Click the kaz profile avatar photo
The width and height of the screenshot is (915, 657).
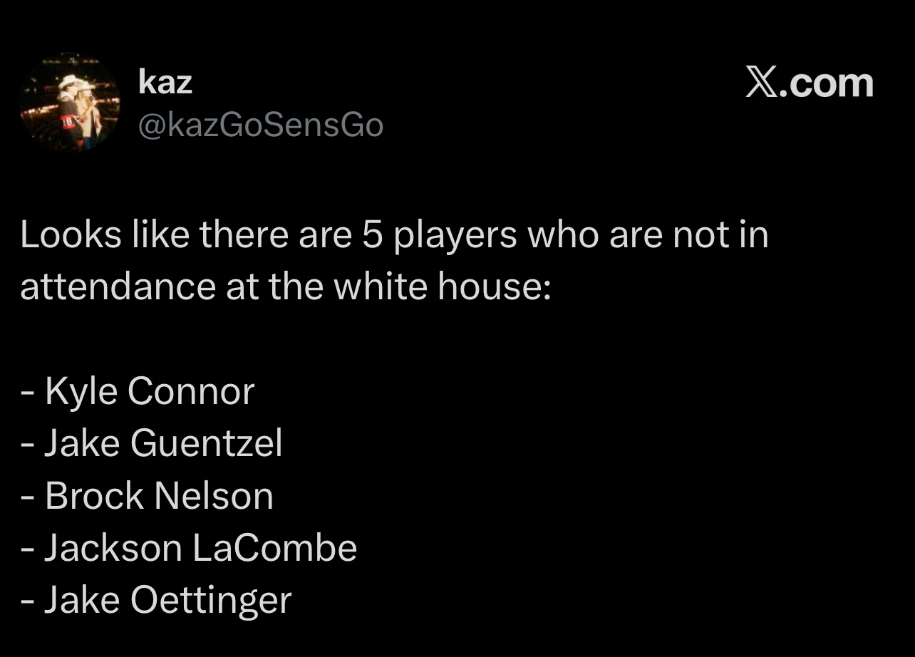[x=70, y=102]
